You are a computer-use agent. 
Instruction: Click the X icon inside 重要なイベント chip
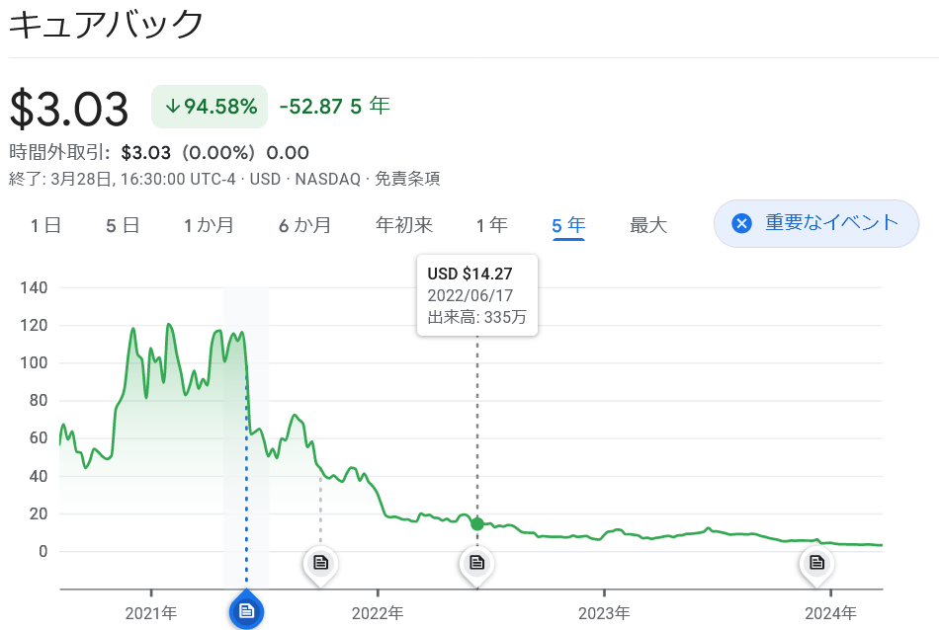coord(741,223)
